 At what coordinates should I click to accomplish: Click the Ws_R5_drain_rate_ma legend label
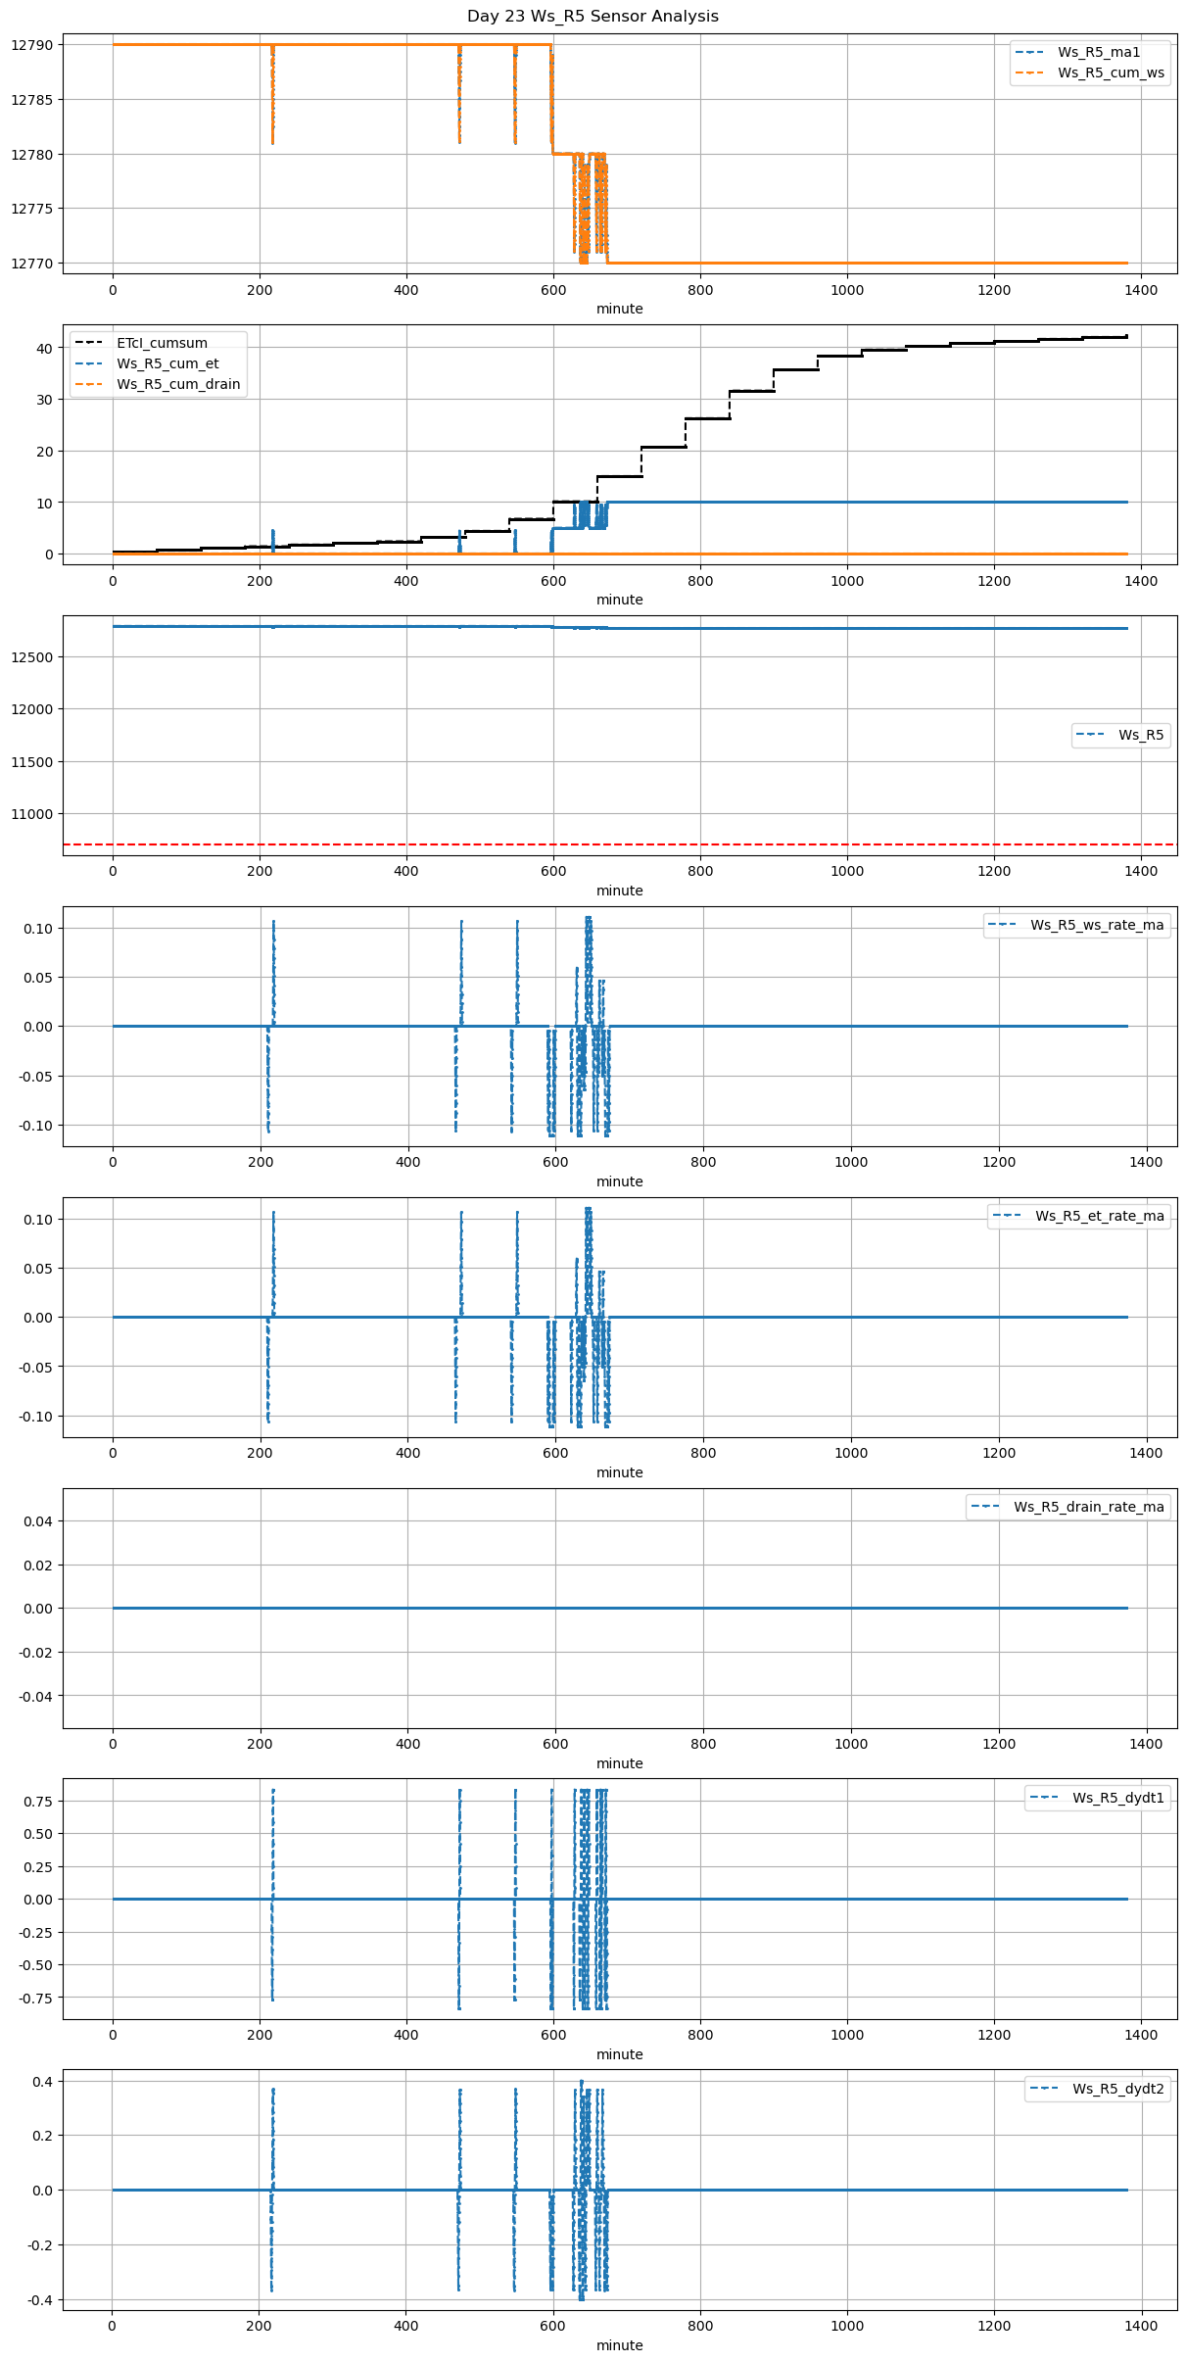coord(1088,1507)
